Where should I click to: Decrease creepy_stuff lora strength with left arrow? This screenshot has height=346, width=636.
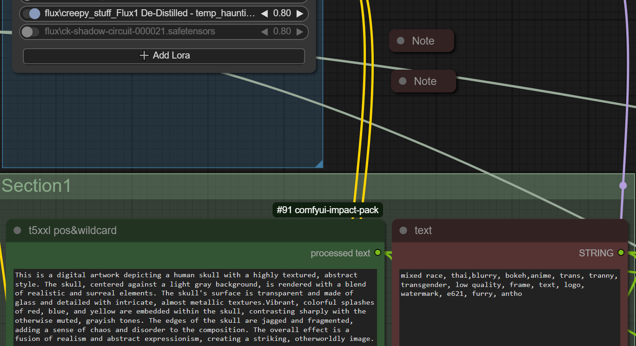click(x=264, y=13)
